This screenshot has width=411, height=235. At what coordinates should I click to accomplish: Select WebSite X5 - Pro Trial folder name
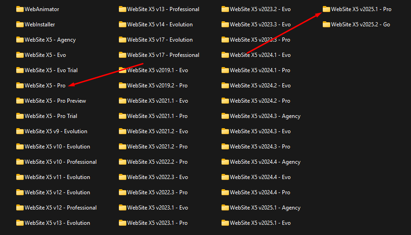tap(51, 116)
